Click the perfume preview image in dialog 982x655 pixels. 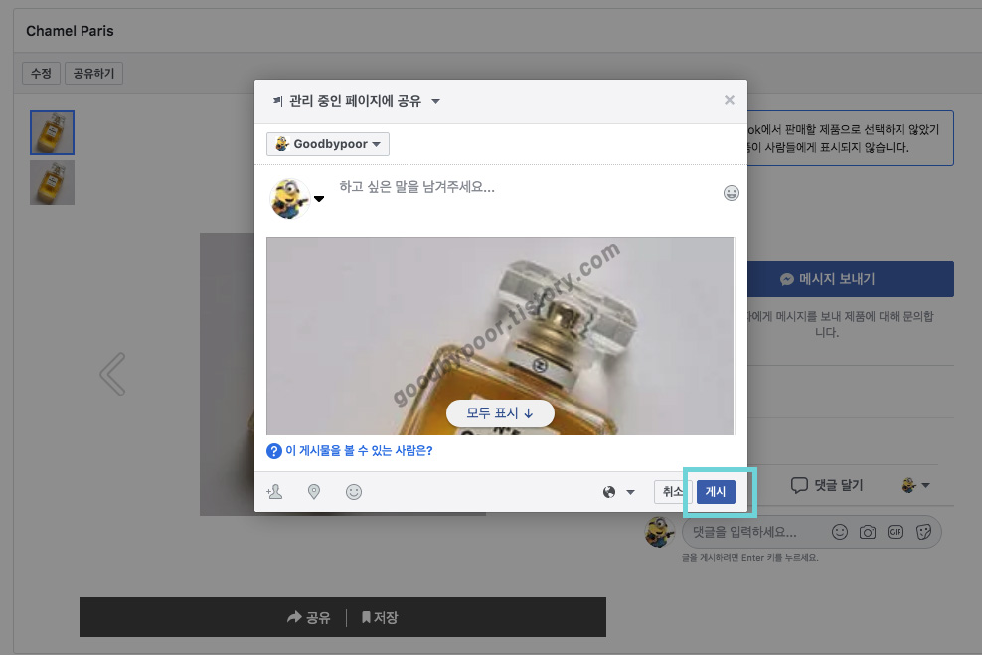click(x=500, y=336)
